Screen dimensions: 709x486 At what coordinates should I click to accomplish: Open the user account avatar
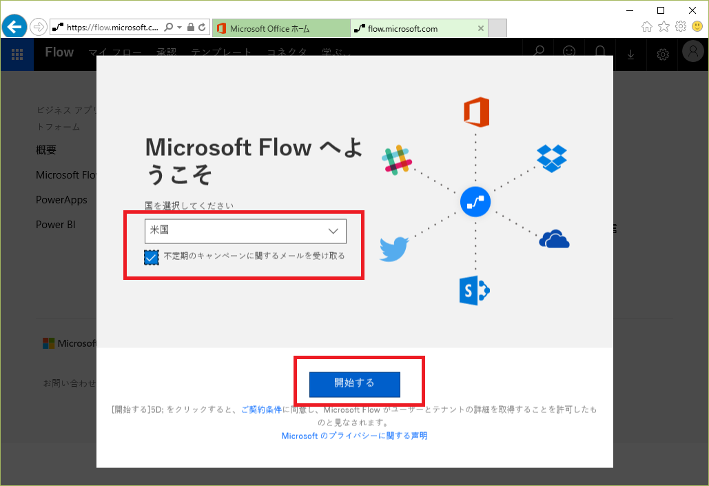[x=693, y=51]
